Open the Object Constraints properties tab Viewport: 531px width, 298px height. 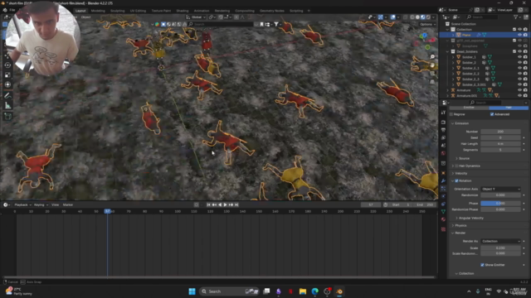coord(443,204)
